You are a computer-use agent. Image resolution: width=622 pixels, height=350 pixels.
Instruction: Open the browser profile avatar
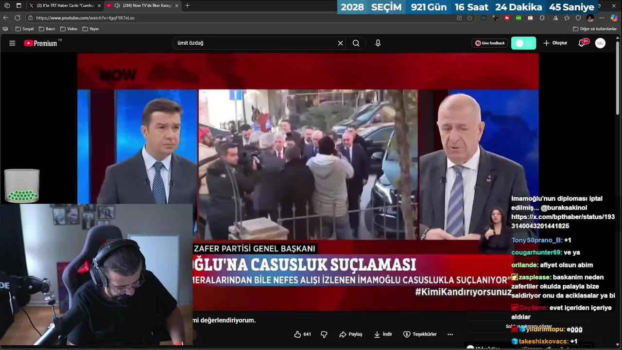(590, 17)
